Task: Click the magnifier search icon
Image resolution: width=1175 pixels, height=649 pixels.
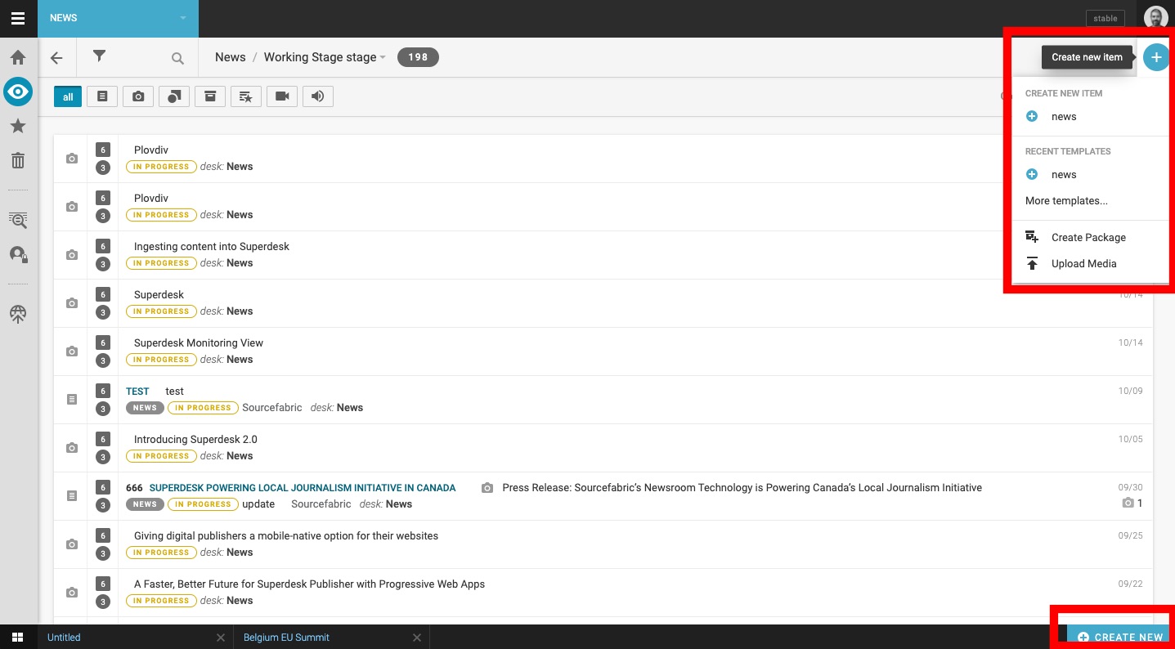Action: coord(177,58)
